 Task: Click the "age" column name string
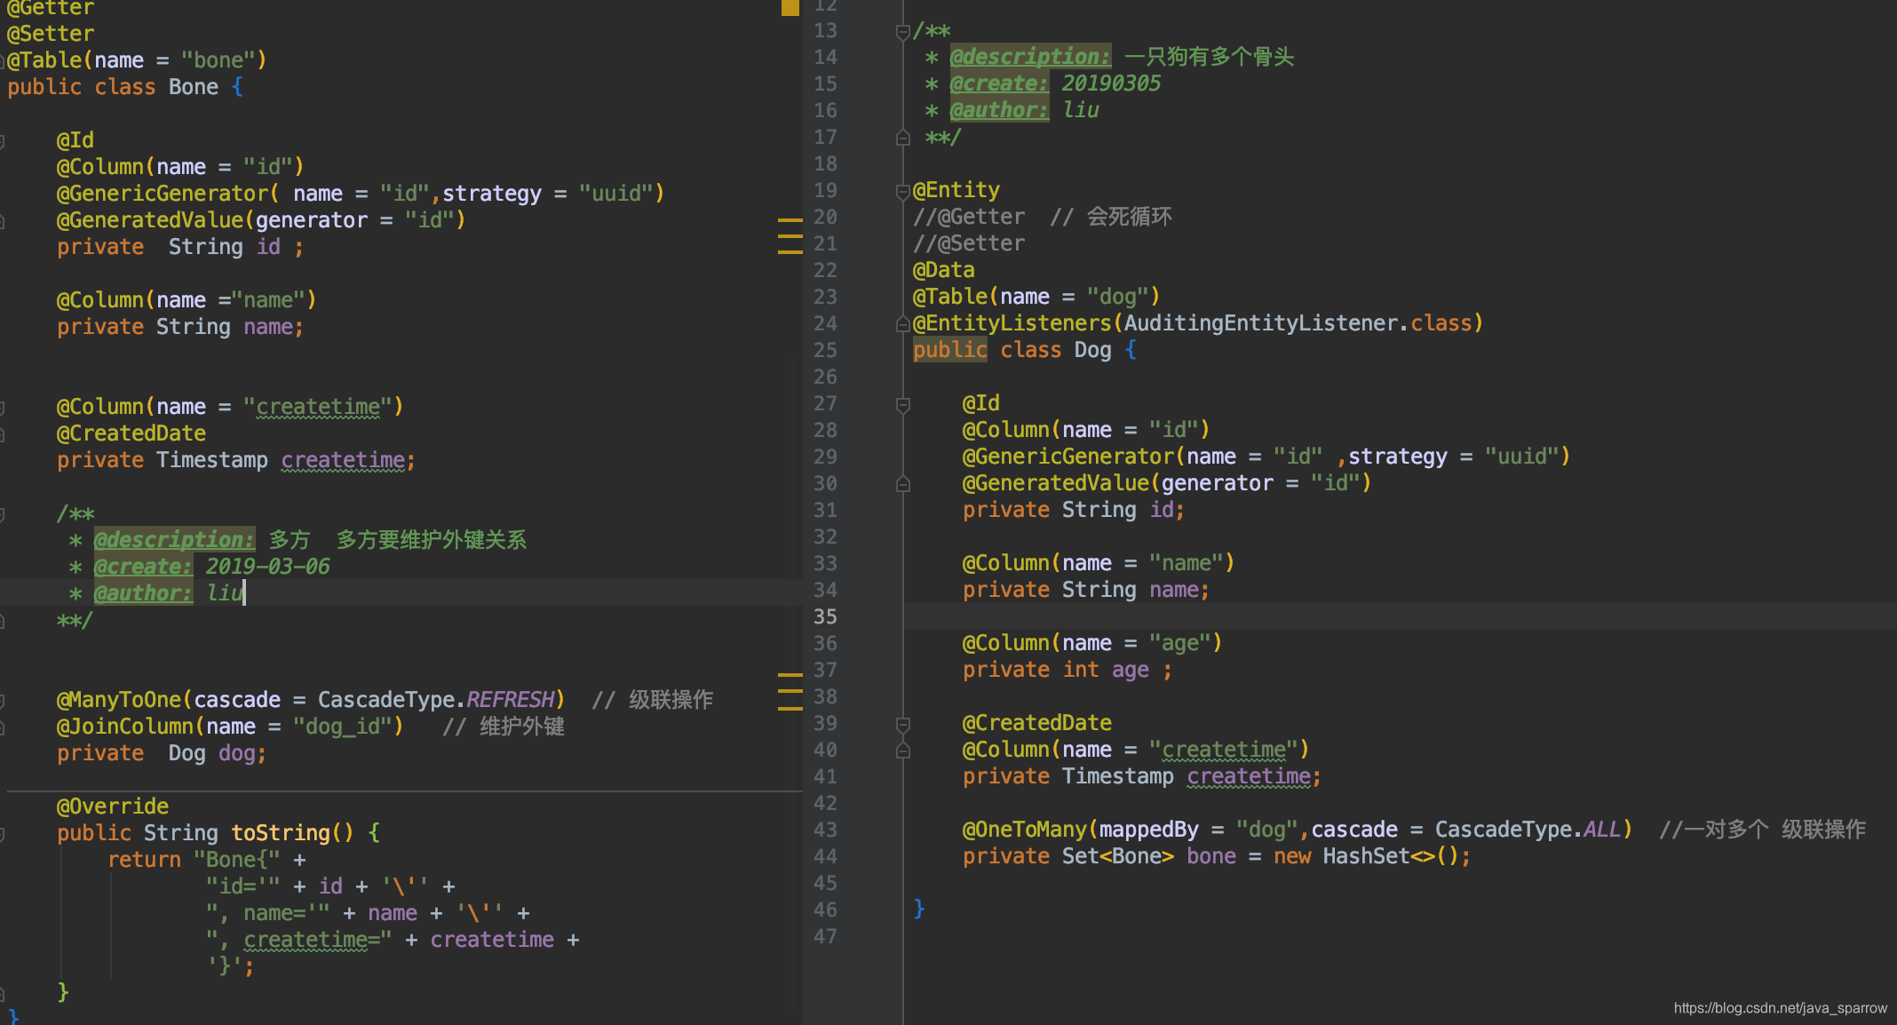click(1179, 643)
